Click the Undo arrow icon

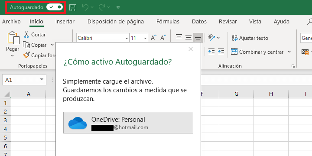85,7
